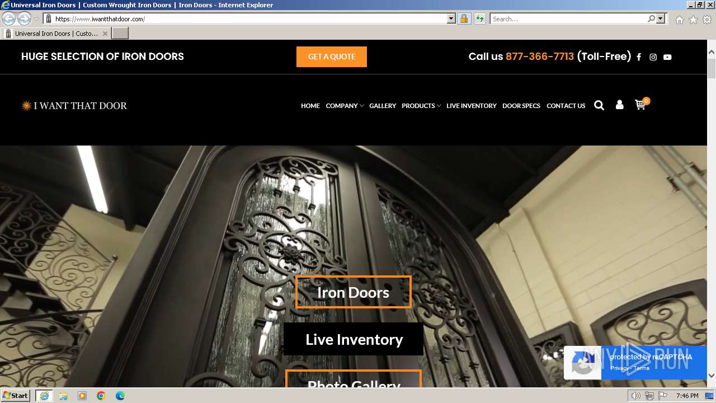This screenshot has width=716, height=403.
Task: Click the taskbar clock 7:46 PM
Action: click(687, 396)
